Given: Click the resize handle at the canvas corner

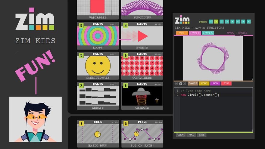Looking at the screenshot, I should pos(252,79).
